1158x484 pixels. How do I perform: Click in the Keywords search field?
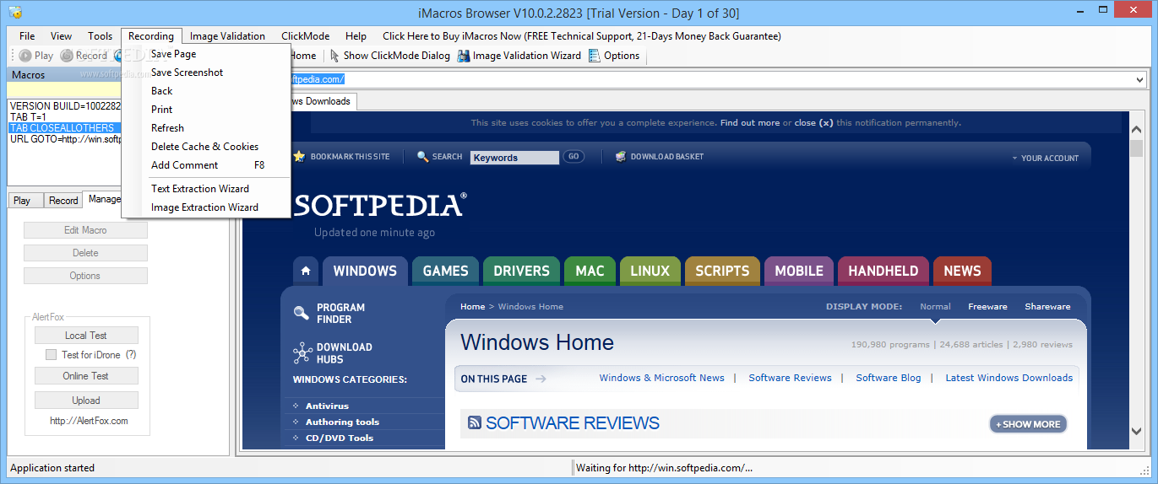(x=514, y=158)
